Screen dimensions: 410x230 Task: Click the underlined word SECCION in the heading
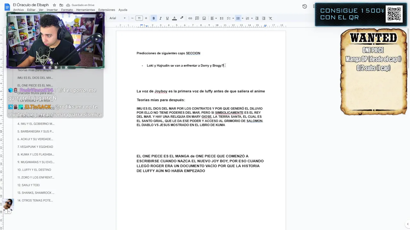[193, 53]
